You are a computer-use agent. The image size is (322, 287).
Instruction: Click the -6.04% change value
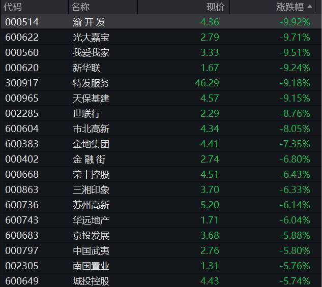pos(295,220)
